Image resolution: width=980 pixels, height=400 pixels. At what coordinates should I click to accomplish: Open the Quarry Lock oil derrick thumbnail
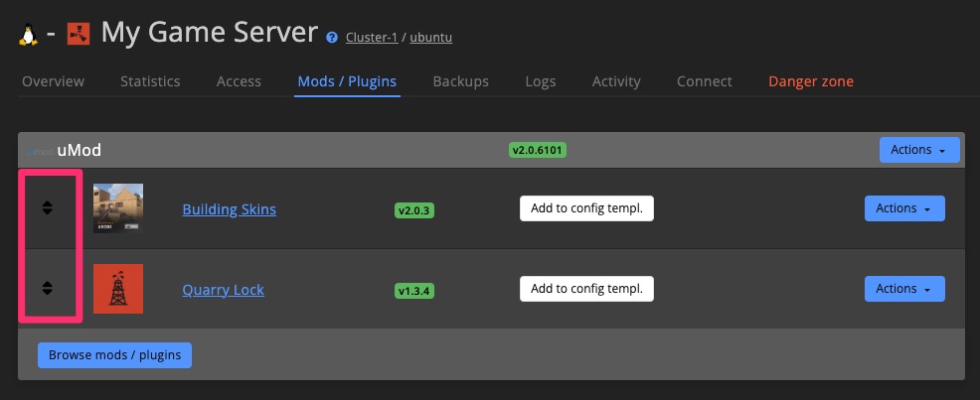118,289
